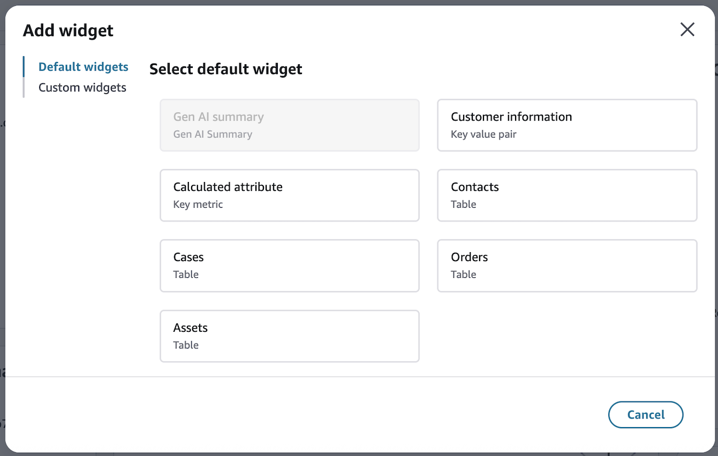Choose the Assets table widget

click(x=289, y=336)
